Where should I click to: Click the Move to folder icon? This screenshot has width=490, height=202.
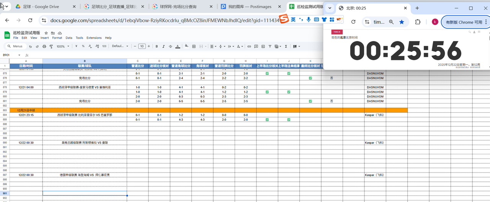tap(53, 33)
